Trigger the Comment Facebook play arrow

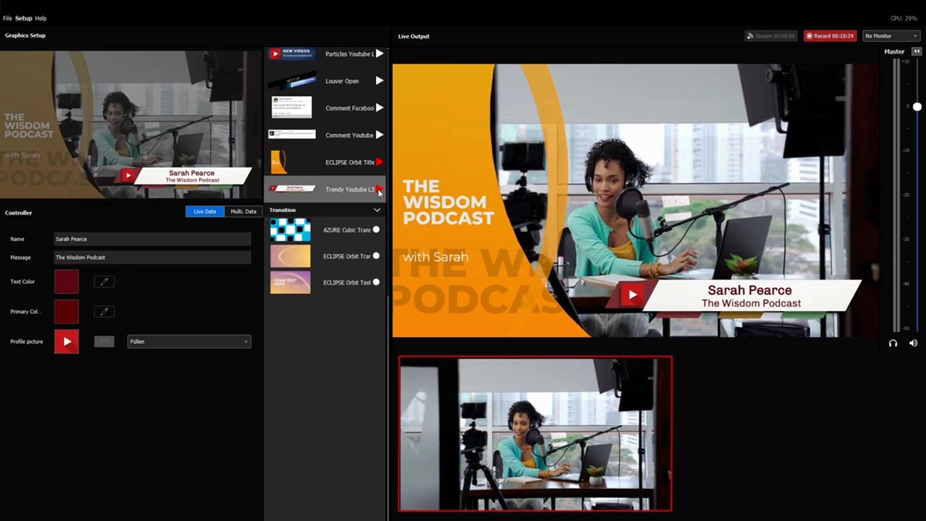point(380,108)
